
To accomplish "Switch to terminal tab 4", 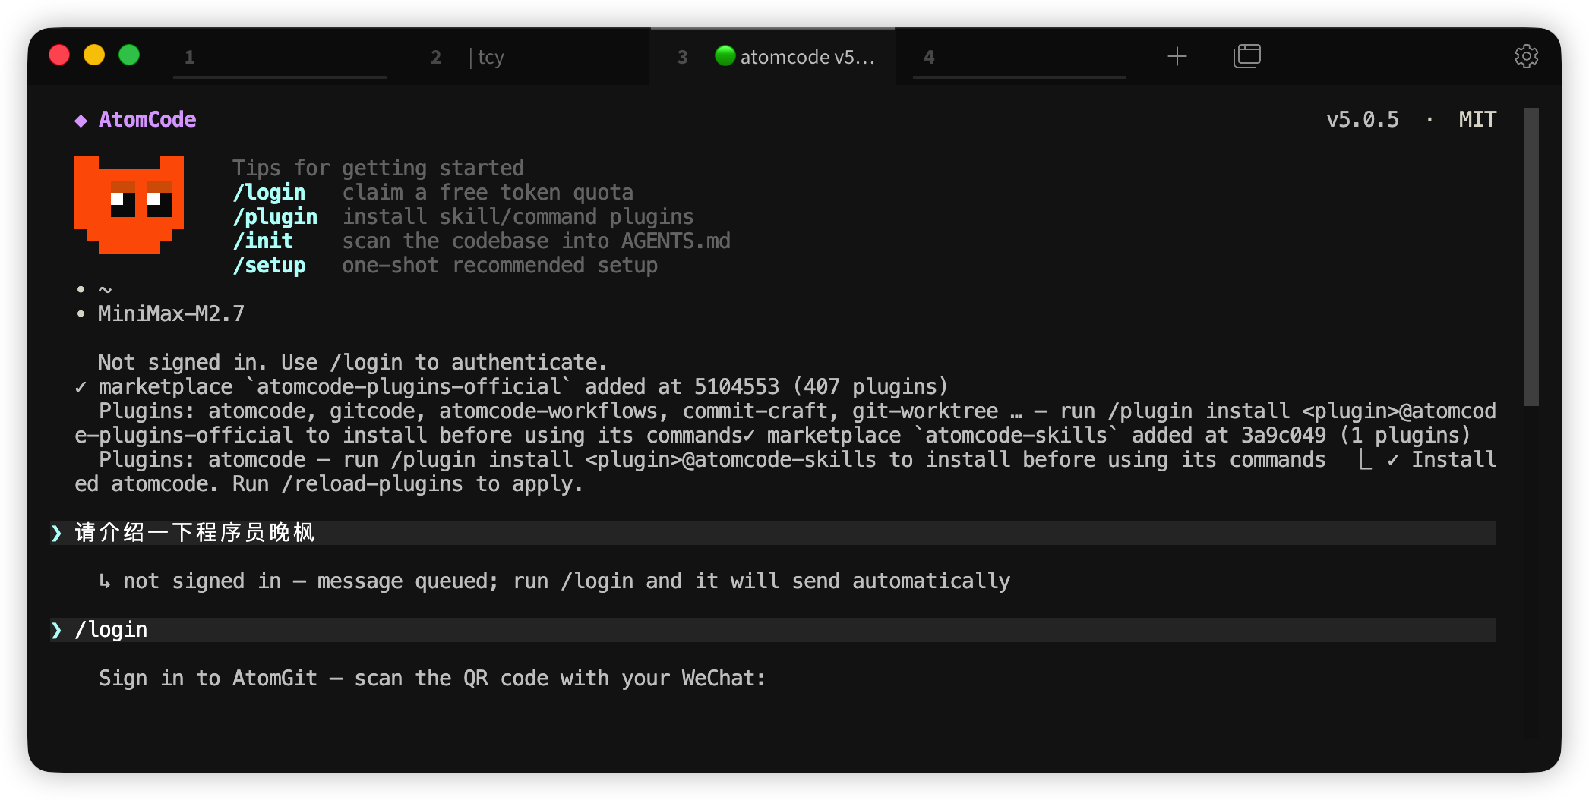I will (1019, 57).
